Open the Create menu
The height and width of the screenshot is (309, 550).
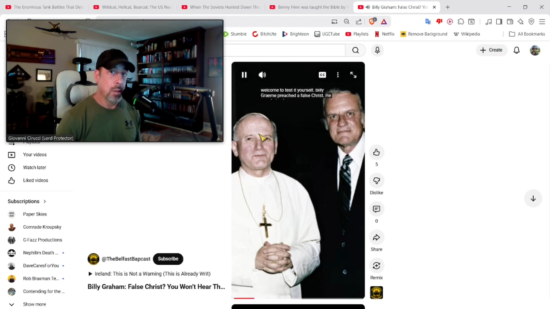pyautogui.click(x=491, y=50)
